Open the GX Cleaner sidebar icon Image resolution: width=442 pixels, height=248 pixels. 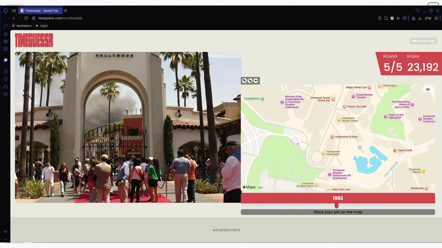click(x=6, y=34)
